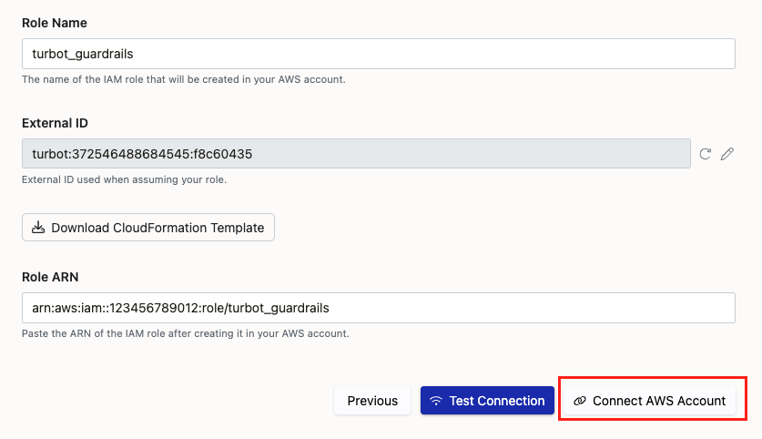Click the 'Paste the ARN' helper text

pos(185,333)
